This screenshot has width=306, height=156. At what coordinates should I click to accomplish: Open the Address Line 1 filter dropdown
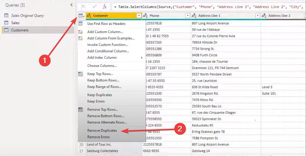pyautogui.click(x=258, y=16)
